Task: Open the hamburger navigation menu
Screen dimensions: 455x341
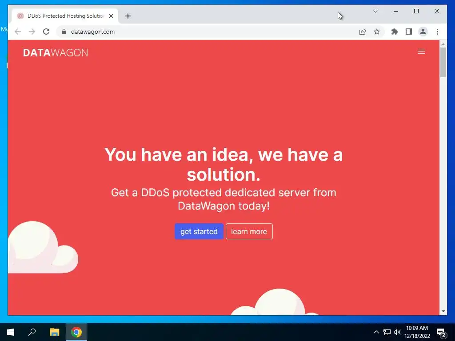Action: [421, 52]
